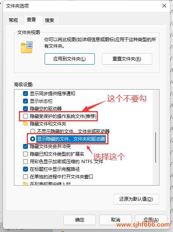Switch to the 常规 tab
This screenshot has height=232, width=173.
(13, 20)
